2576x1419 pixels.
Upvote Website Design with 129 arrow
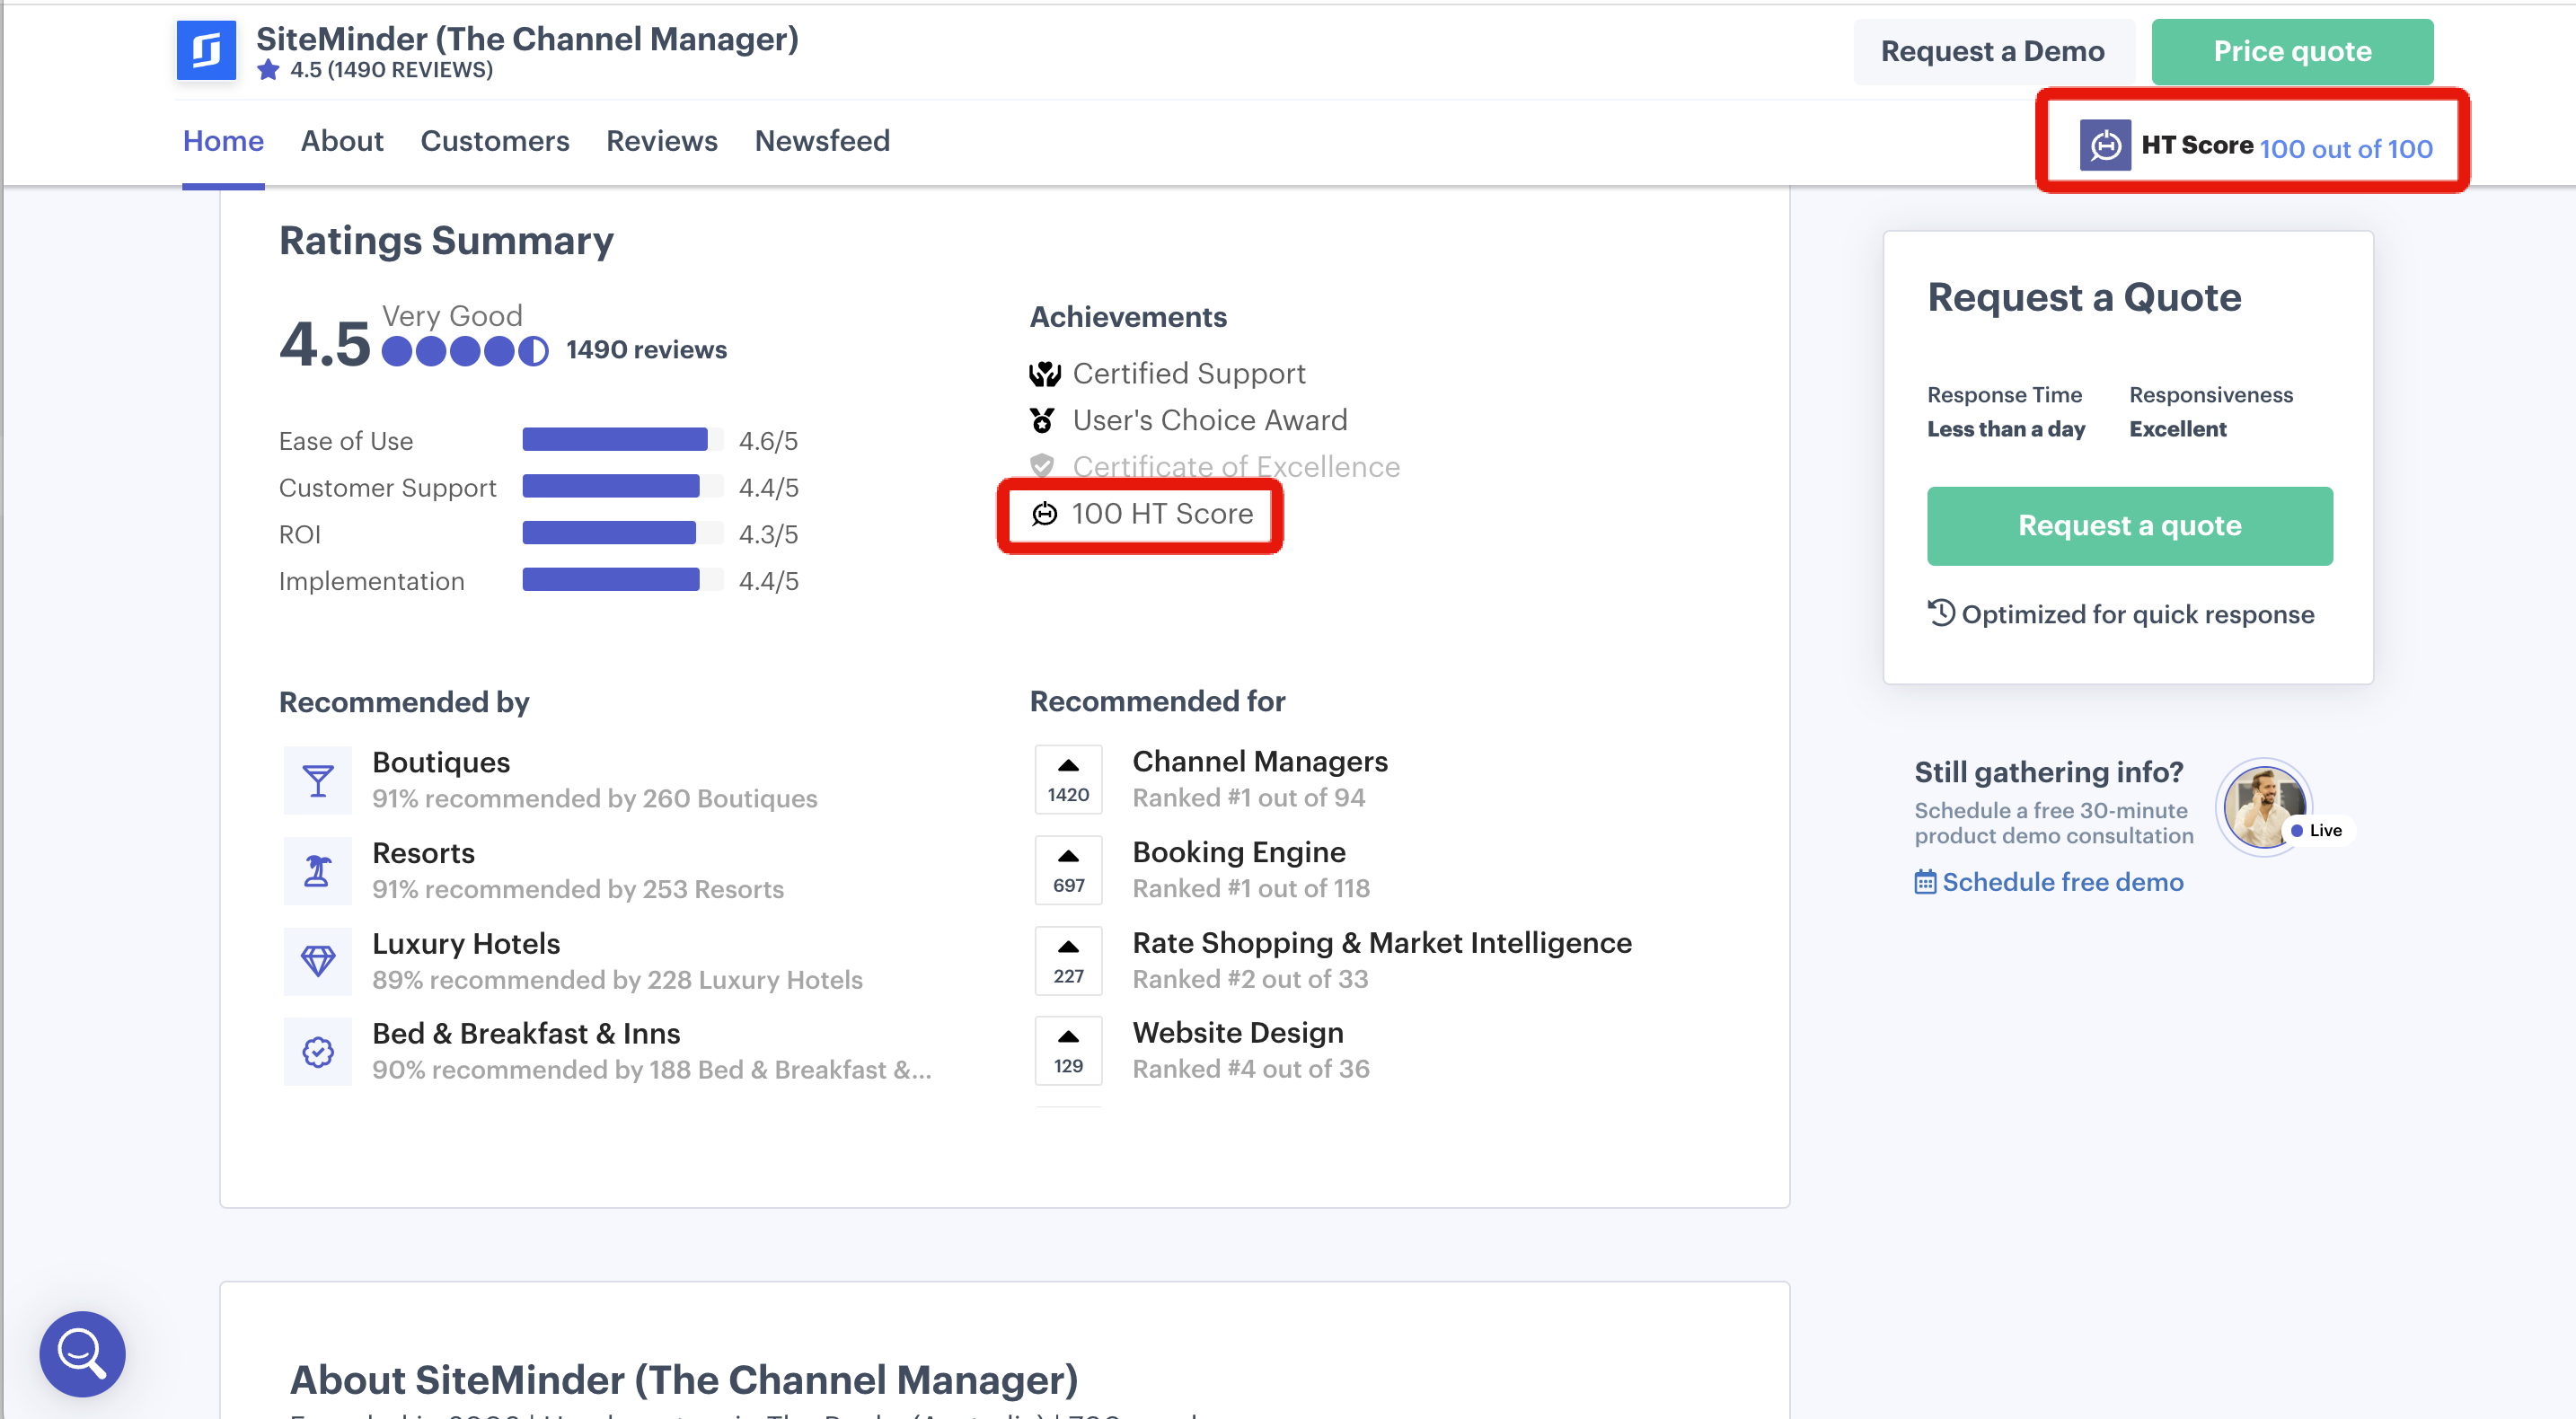(x=1068, y=1038)
